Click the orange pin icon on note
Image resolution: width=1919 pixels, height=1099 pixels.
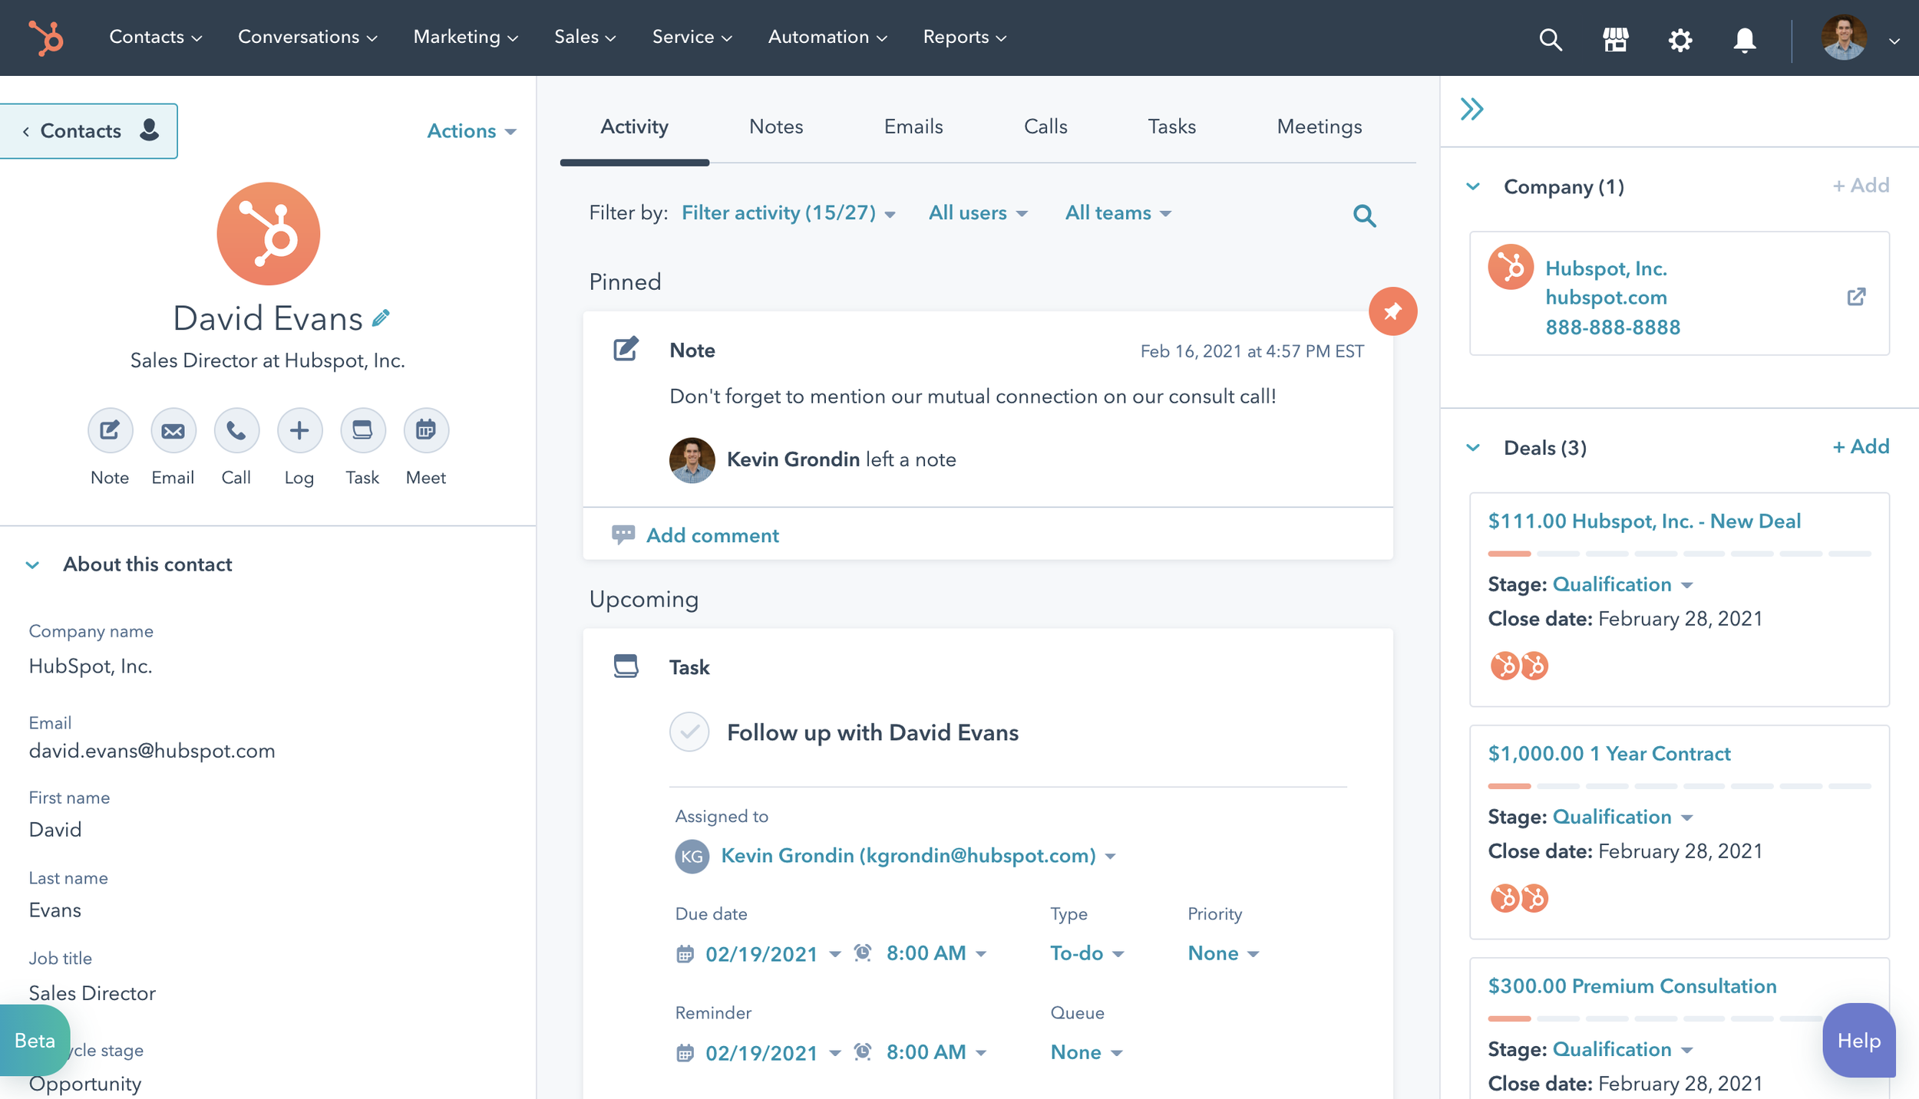click(x=1392, y=311)
